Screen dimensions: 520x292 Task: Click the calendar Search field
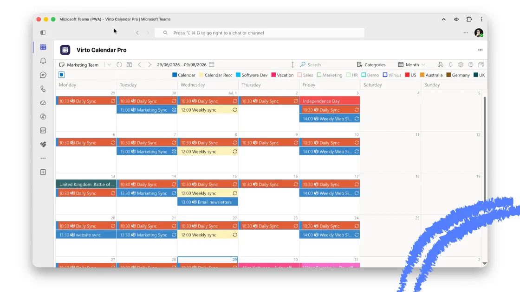(x=314, y=64)
